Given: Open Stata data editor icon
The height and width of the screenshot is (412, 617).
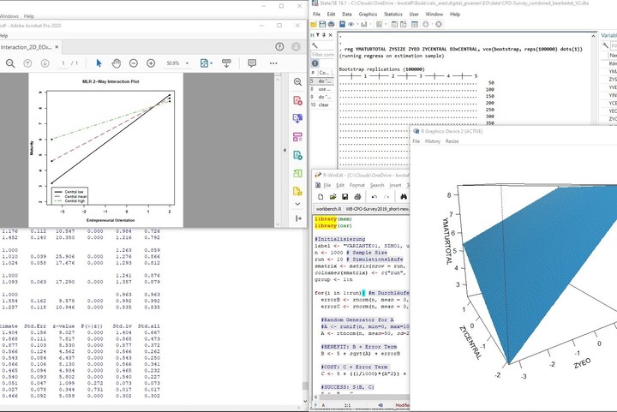Looking at the screenshot, I should pyautogui.click(x=395, y=24).
